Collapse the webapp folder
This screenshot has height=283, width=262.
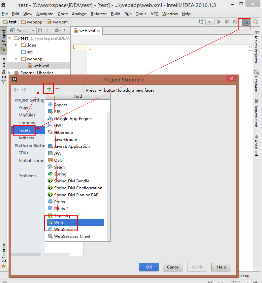[x=16, y=59]
